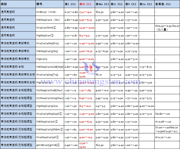Select the red 6.50~7.25 value

coord(85,98)
